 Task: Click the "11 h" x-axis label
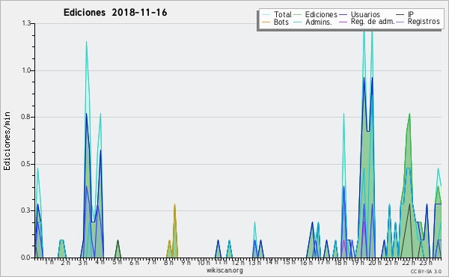[x=221, y=262]
